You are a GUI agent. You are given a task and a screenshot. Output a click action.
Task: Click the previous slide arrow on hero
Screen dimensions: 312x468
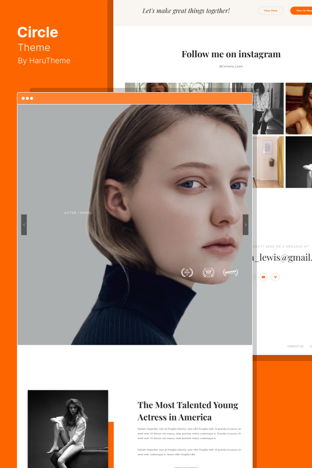coord(24,225)
